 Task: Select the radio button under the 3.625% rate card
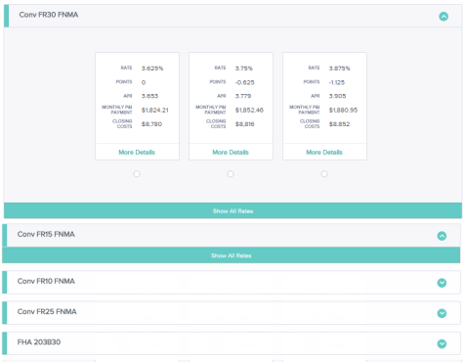[x=137, y=174]
